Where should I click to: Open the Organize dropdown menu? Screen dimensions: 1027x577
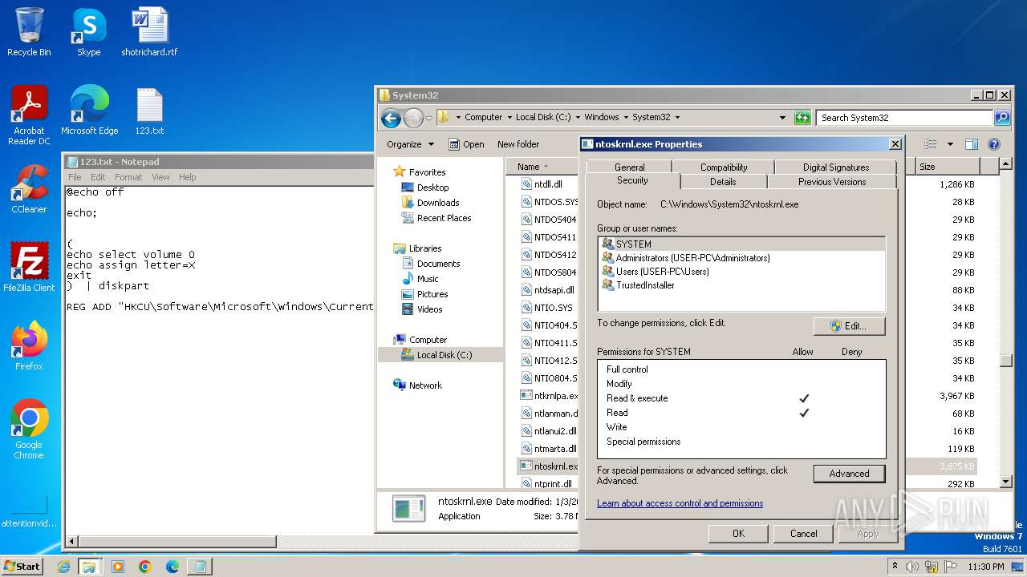(x=410, y=144)
